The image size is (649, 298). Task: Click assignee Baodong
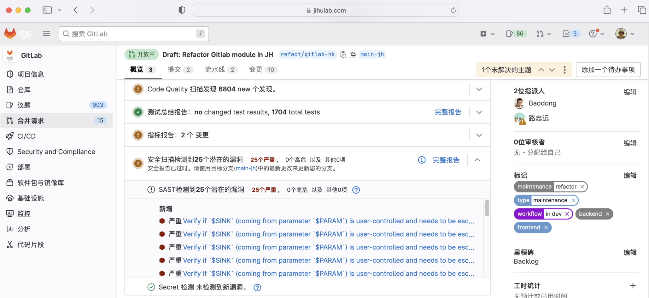click(542, 103)
